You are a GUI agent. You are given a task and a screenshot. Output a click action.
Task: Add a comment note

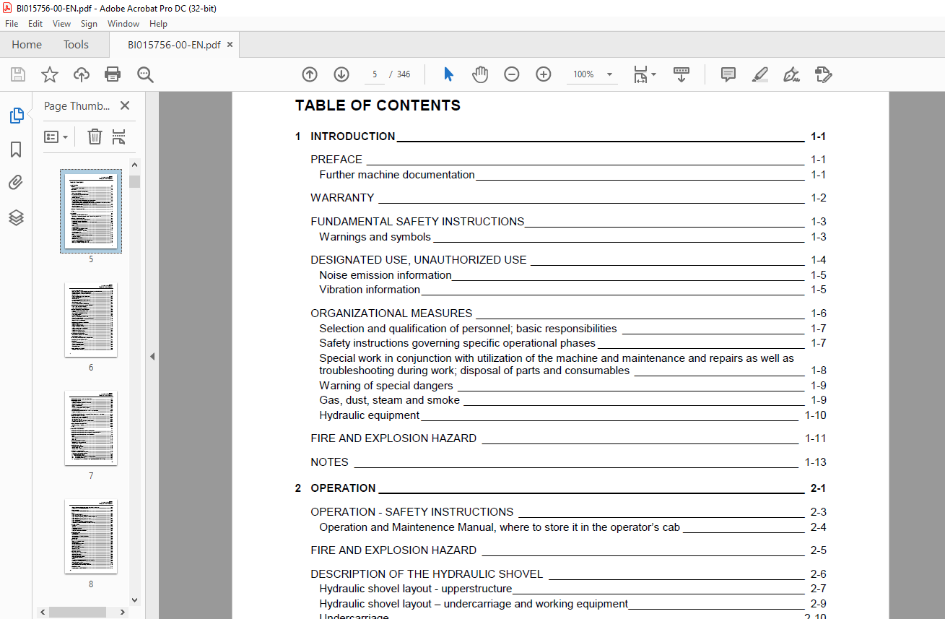(728, 74)
